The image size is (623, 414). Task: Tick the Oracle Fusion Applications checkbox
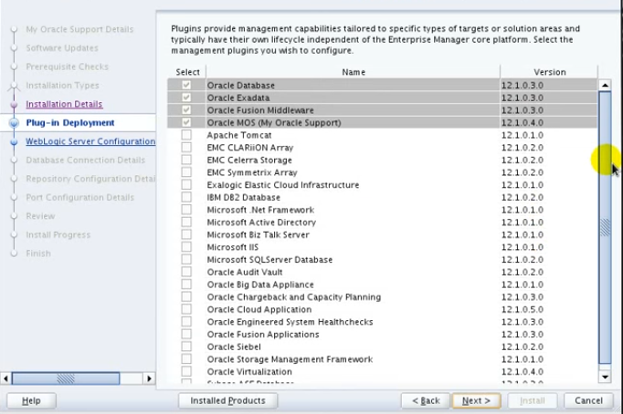tap(186, 335)
